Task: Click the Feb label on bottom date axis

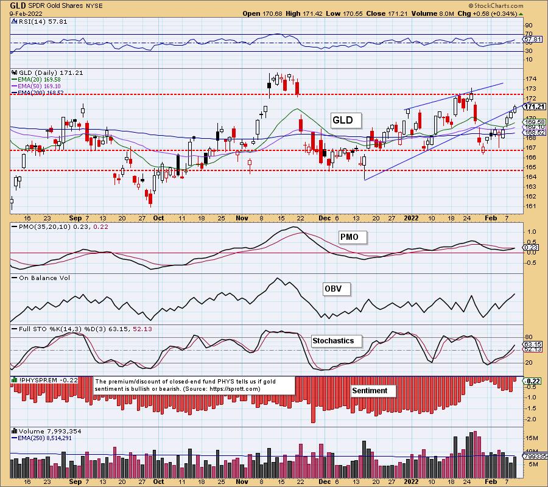Action: [491, 482]
